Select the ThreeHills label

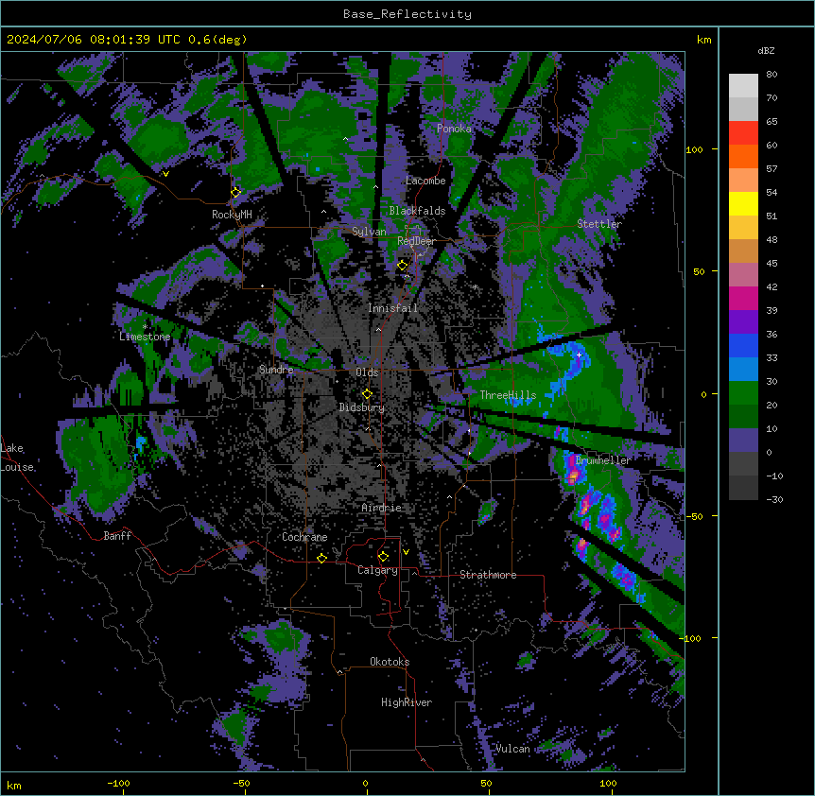click(x=508, y=395)
